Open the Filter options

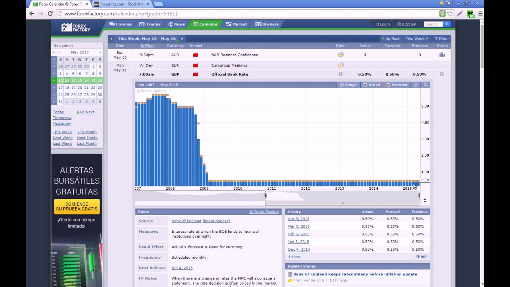coord(441,39)
